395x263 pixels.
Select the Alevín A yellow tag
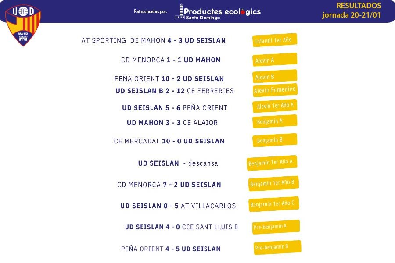click(275, 60)
